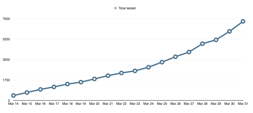This screenshot has width=253, height=113.
Task: Click the data point marker for Mar 20
Action: click(x=94, y=79)
